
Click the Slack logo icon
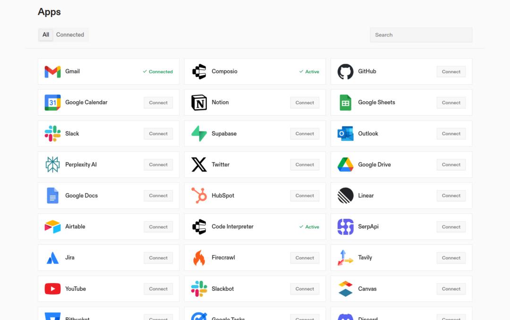(52, 134)
